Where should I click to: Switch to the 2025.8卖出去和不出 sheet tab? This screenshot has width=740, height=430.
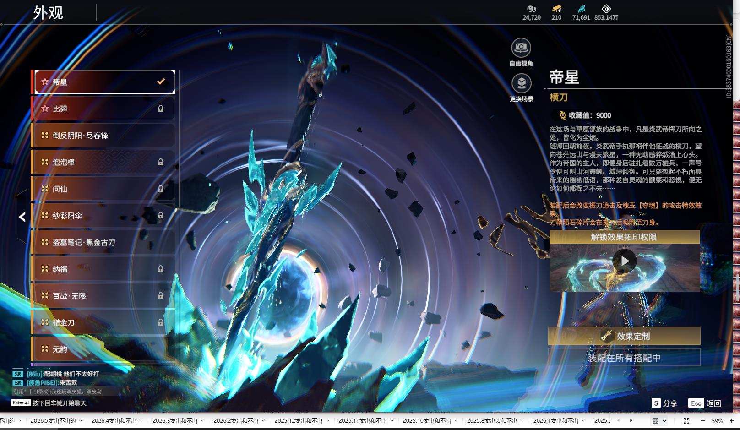pos(492,420)
